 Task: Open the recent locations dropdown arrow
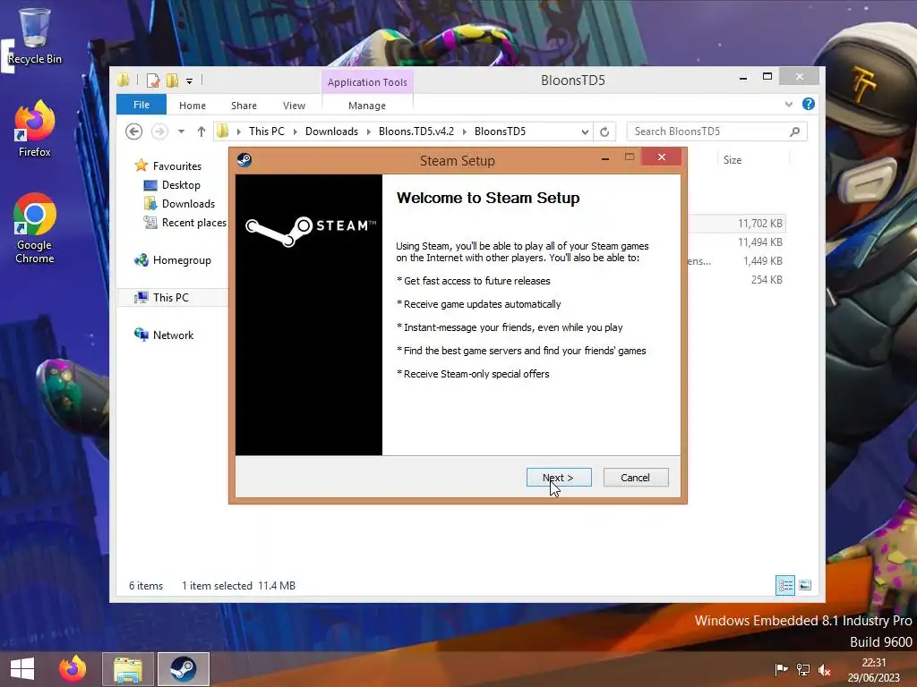tap(181, 131)
